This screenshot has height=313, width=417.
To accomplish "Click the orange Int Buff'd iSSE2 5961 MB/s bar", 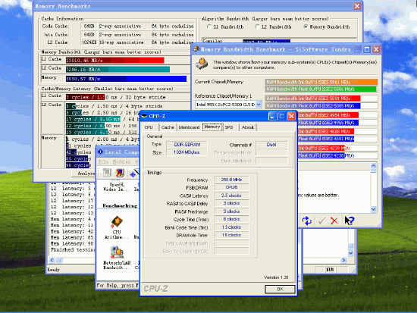I will (x=321, y=82).
